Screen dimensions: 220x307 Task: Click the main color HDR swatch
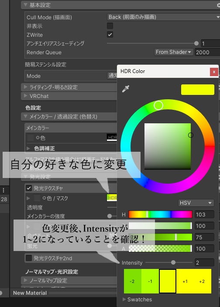[112, 137]
